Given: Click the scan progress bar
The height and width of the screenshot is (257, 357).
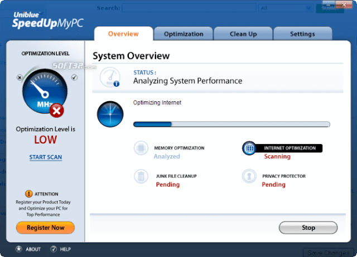Looking at the screenshot, I should pos(231,124).
